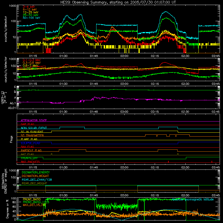Click the Degrees or % axis title
This screenshot has height=223, width=223.
[7, 209]
